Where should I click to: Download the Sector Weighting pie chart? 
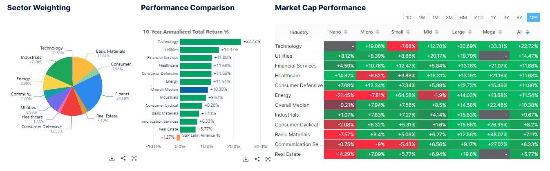coord(112,159)
